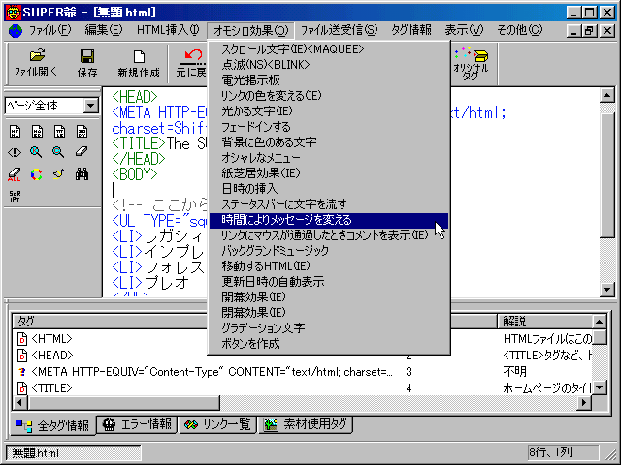Click the binoculars search icon
The width and height of the screenshot is (621, 465).
click(x=82, y=174)
